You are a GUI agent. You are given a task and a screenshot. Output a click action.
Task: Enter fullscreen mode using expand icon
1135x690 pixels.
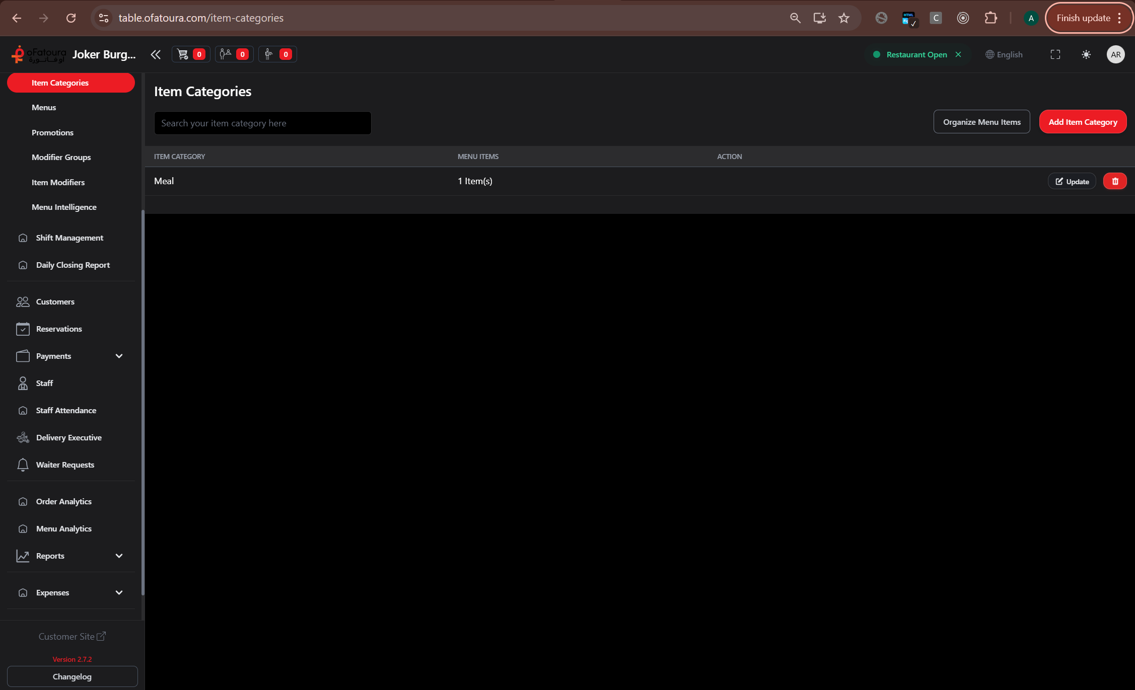[1055, 54]
